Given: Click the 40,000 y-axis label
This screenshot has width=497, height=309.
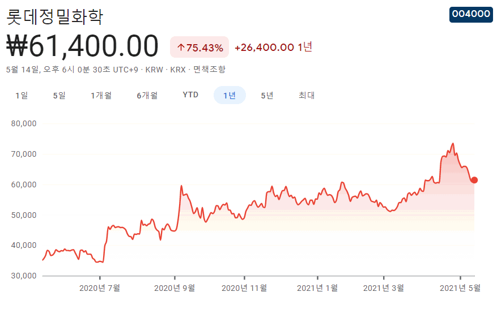Looking at the screenshot, I should 24,246.
